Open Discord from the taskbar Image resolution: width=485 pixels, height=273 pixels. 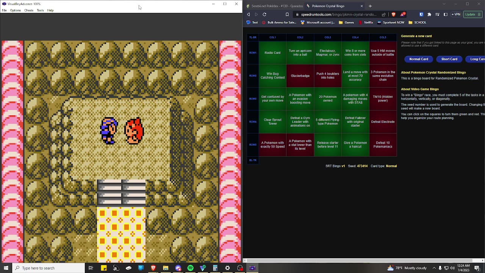[x=178, y=268]
